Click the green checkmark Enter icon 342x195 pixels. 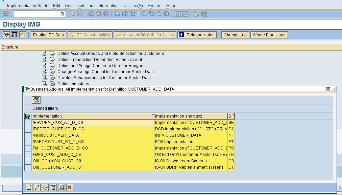(x=5, y=14)
